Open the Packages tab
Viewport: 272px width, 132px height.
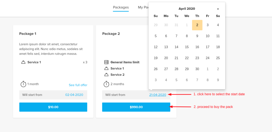pos(121,7)
